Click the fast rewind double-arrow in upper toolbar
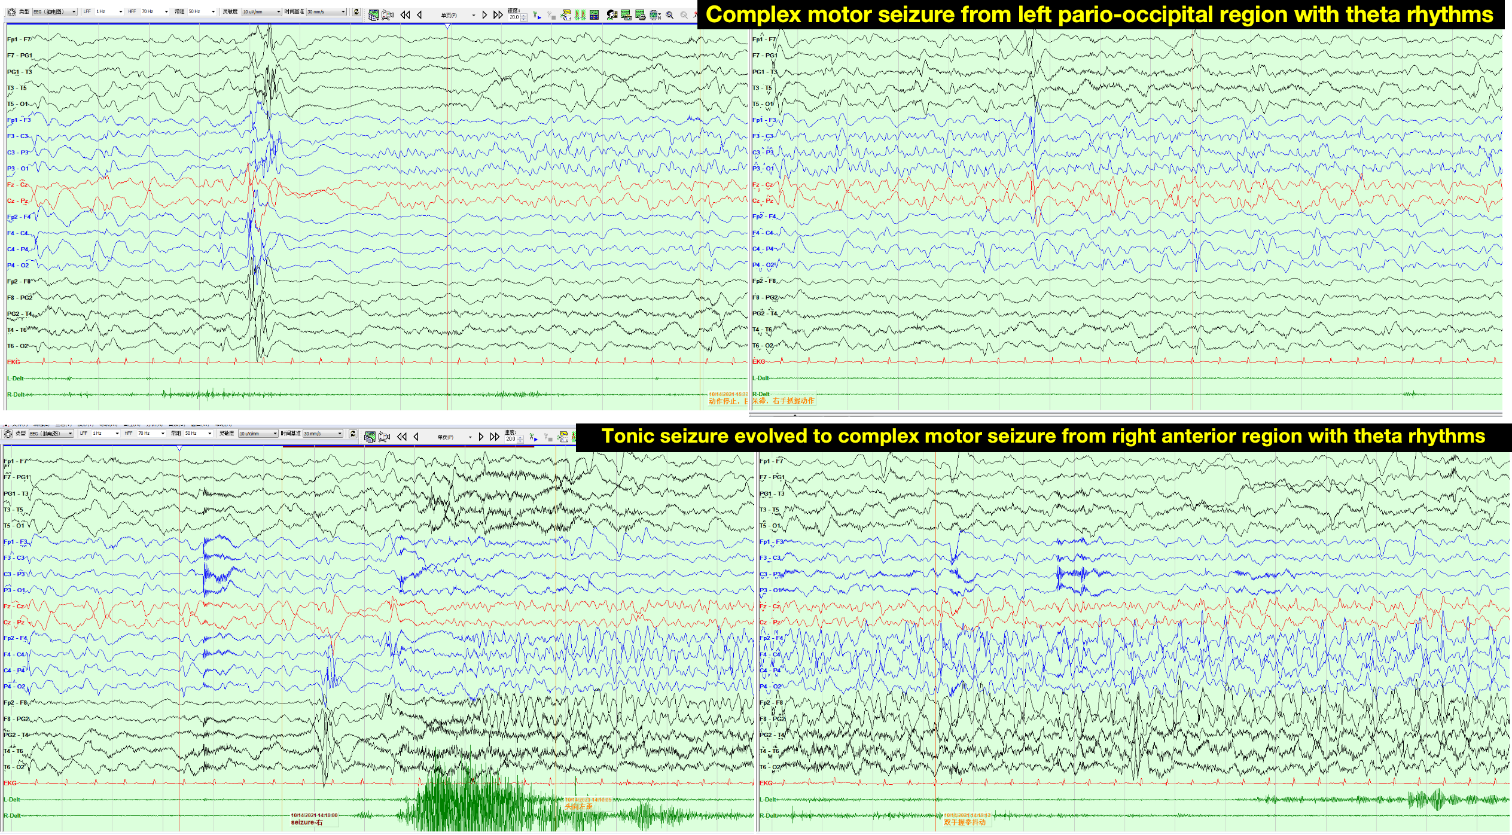Viewport: 1512px width, 835px height. point(405,15)
